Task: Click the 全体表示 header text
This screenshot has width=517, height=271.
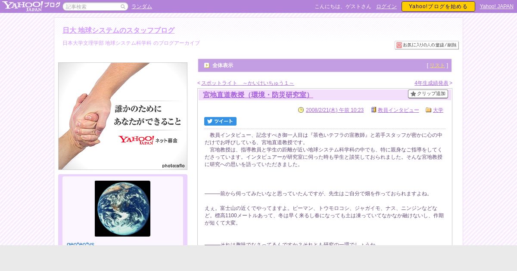Action: [223, 65]
